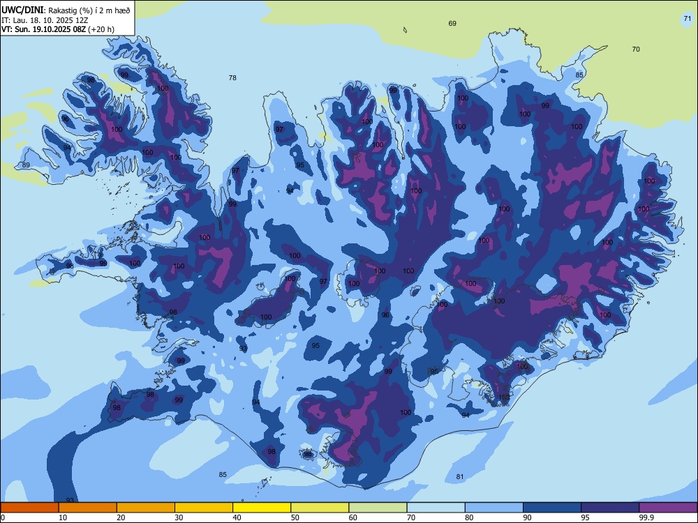The width and height of the screenshot is (698, 523).
Task: Click the 81 humidity value over the ocean
Action: 460,477
